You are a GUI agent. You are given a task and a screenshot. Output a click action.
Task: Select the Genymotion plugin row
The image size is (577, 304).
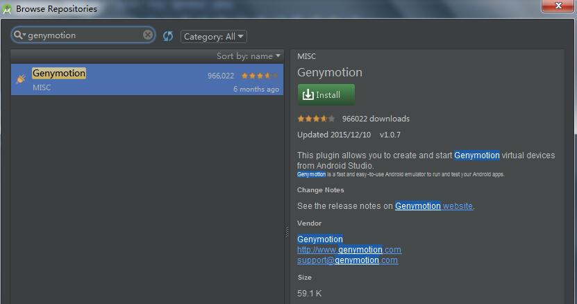[147, 80]
